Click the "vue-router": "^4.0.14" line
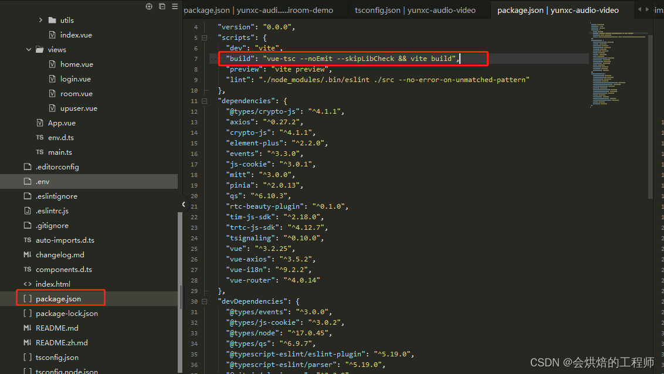 click(x=273, y=280)
